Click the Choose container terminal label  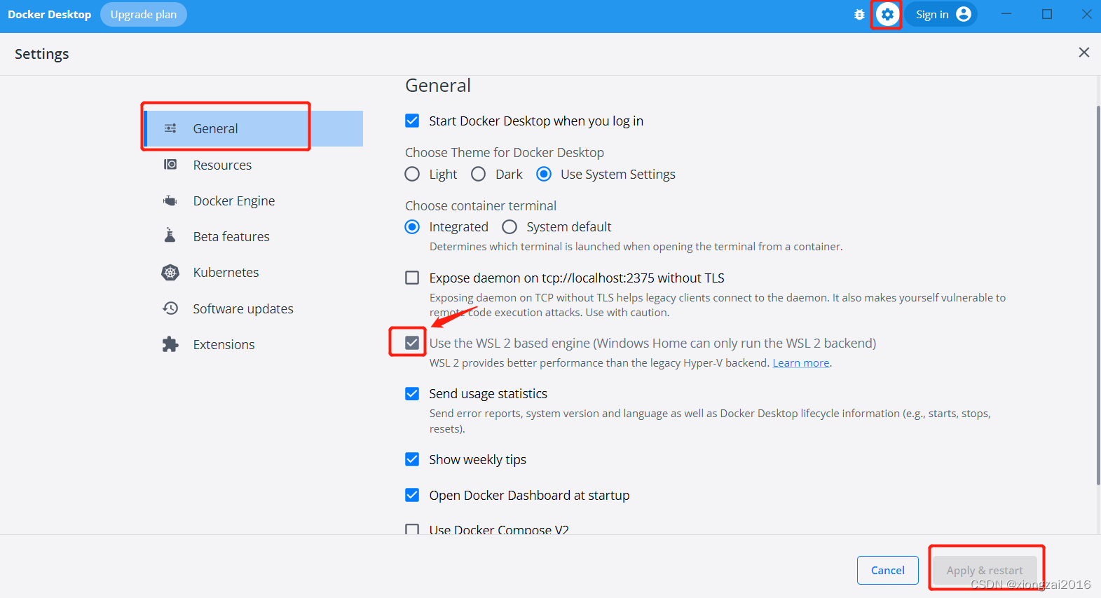481,205
